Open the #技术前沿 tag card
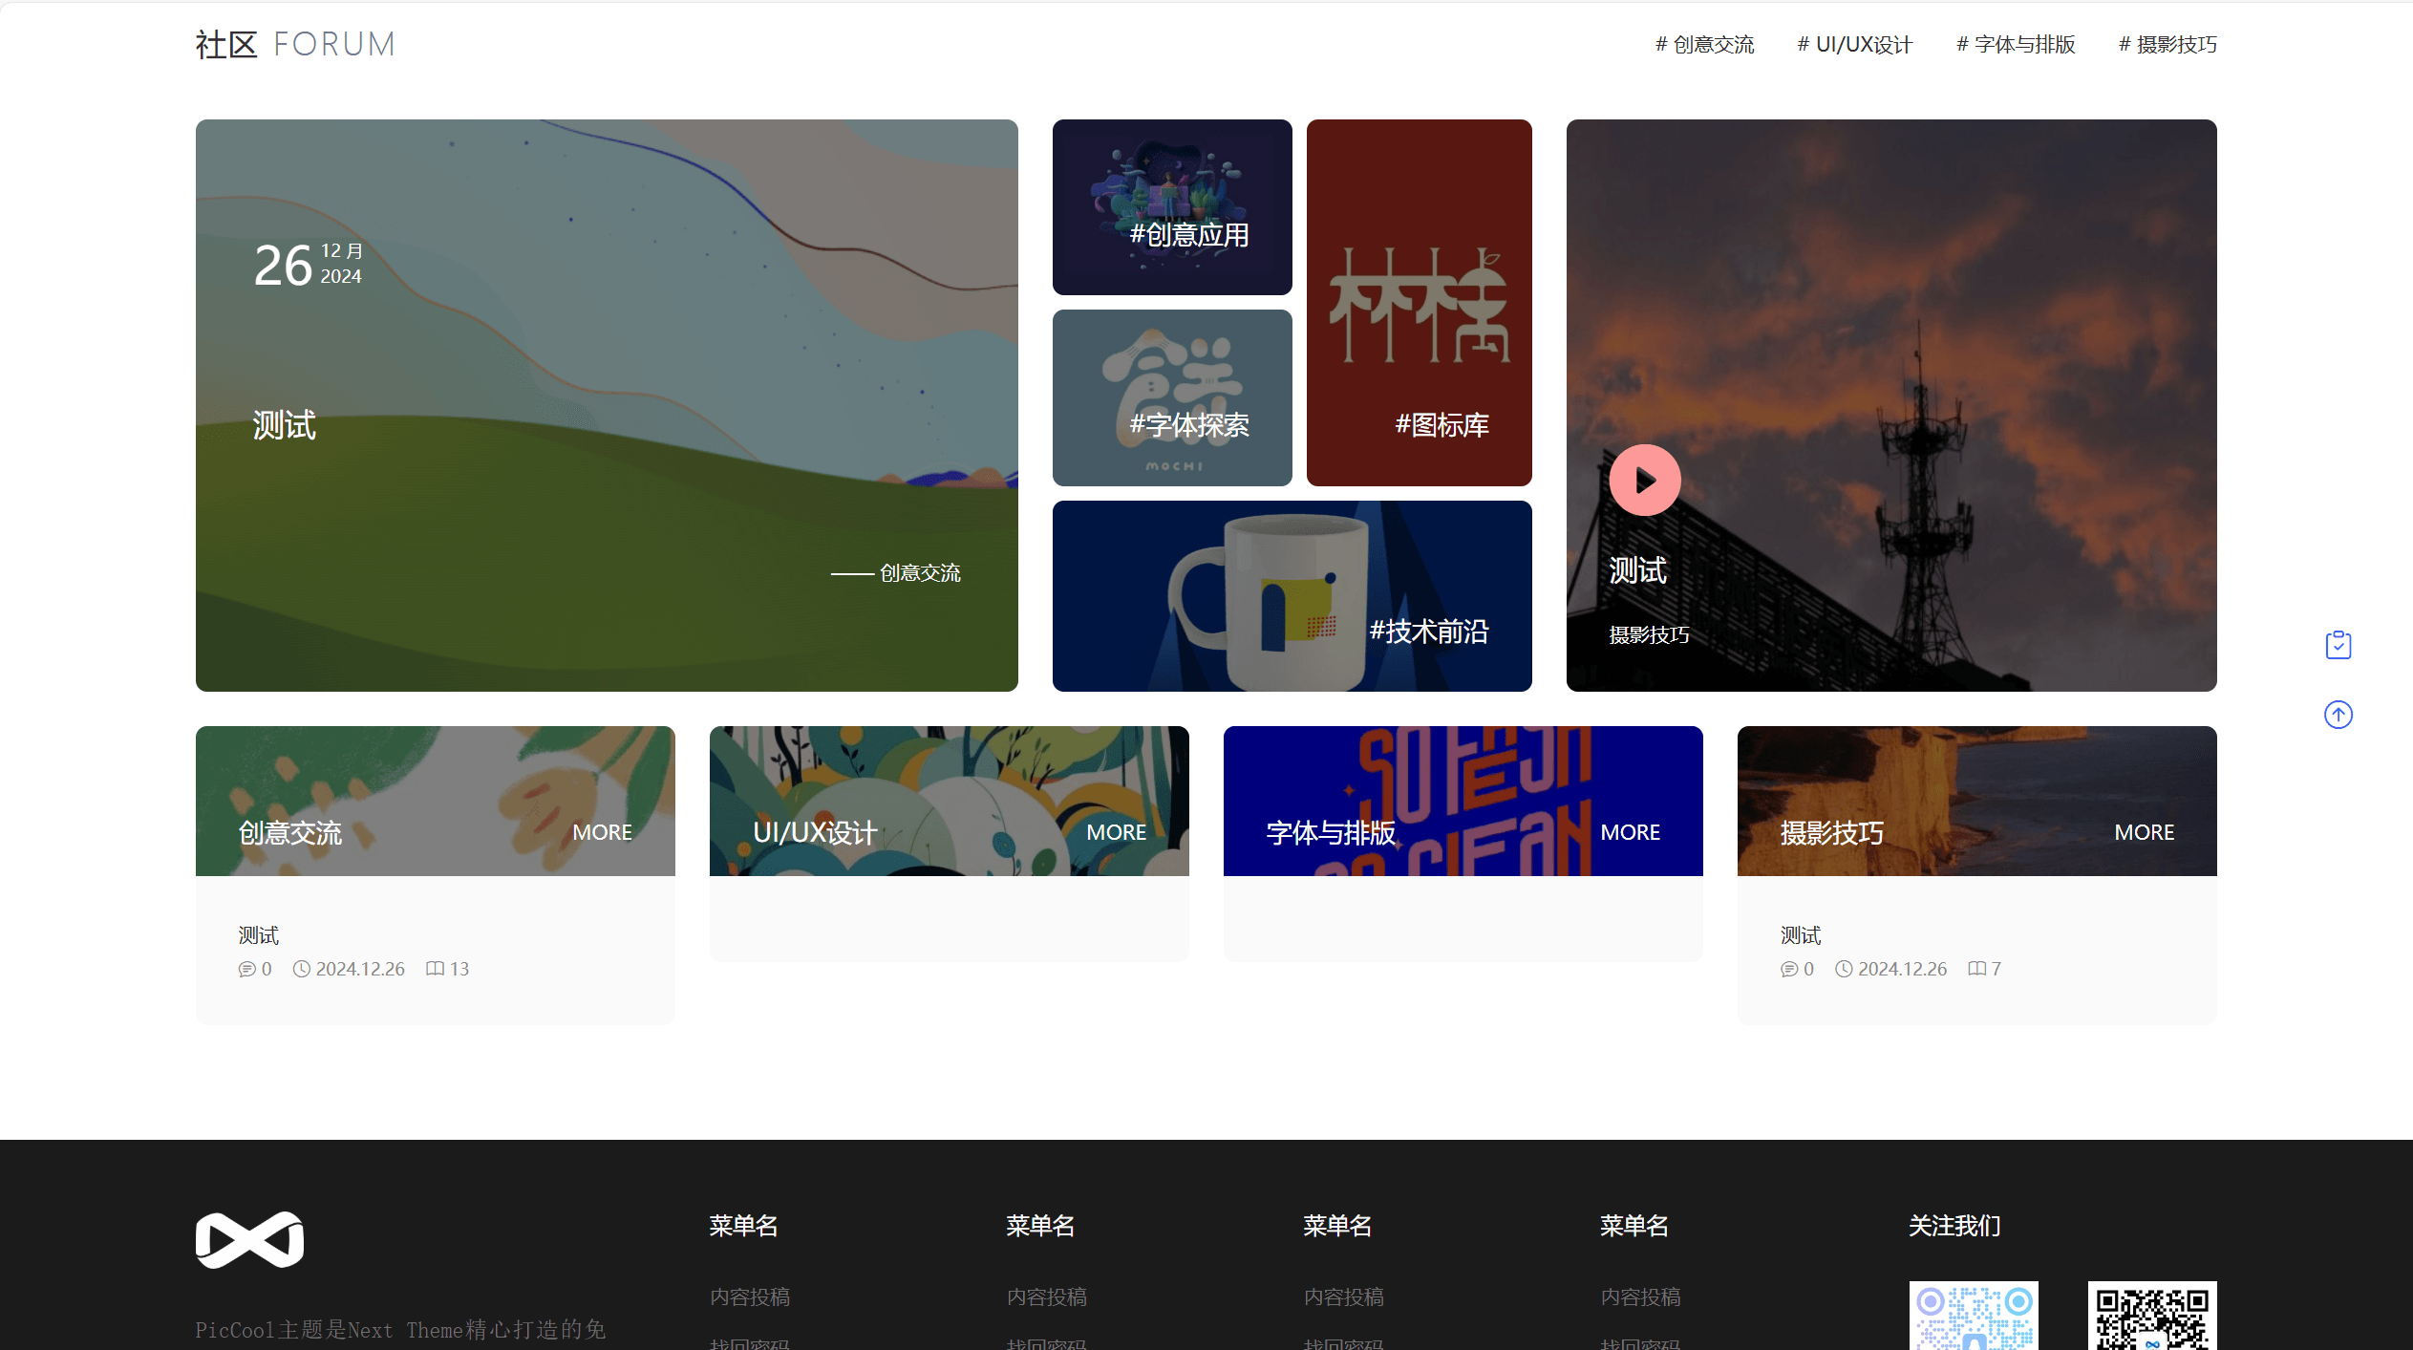Image resolution: width=2413 pixels, height=1350 pixels. coord(1292,596)
